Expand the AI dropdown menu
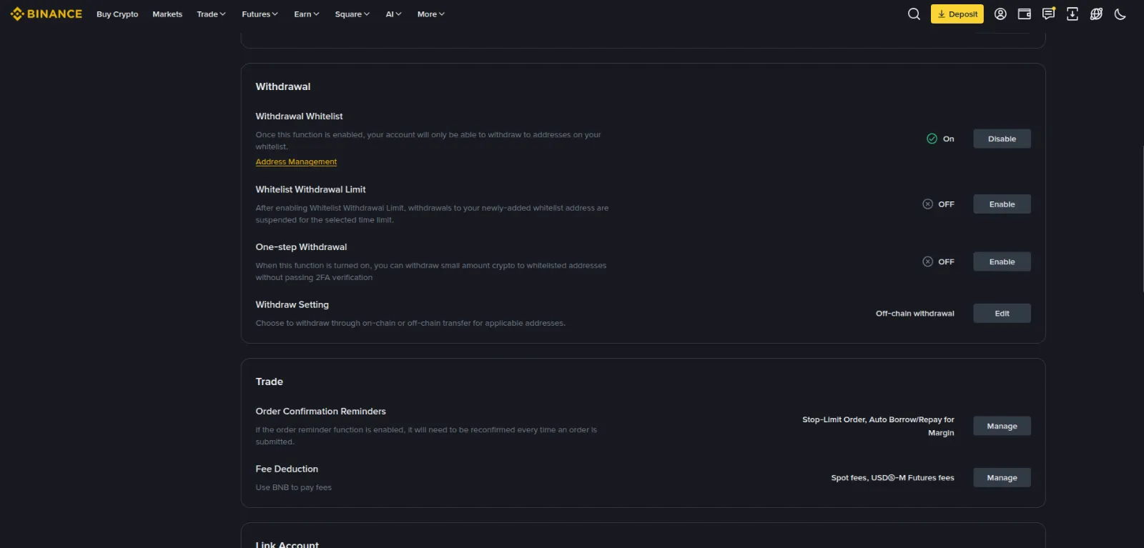 tap(393, 14)
